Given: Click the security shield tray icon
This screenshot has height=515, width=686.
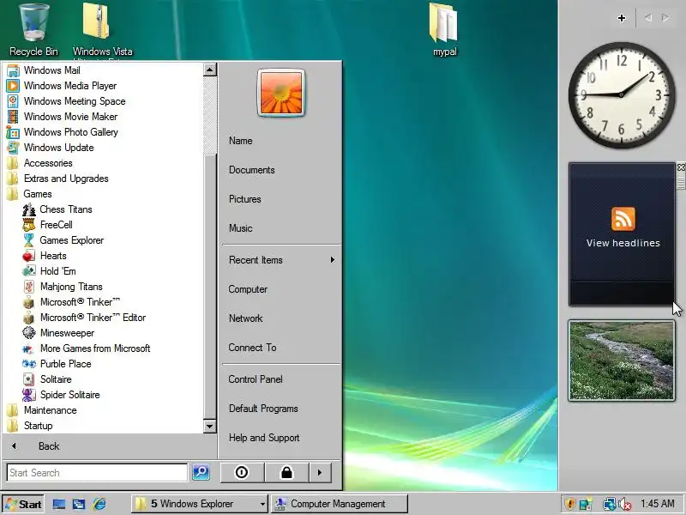Looking at the screenshot, I should (569, 504).
